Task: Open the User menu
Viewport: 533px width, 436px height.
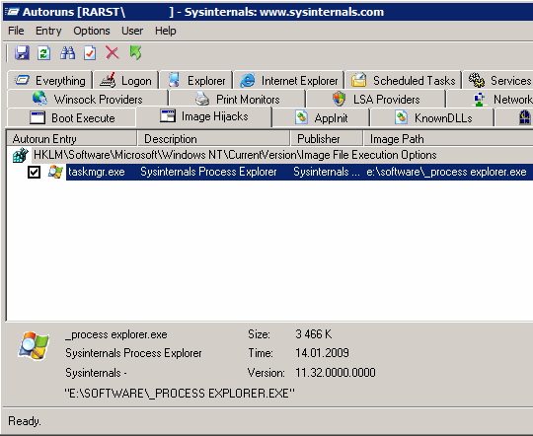Action: tap(132, 31)
